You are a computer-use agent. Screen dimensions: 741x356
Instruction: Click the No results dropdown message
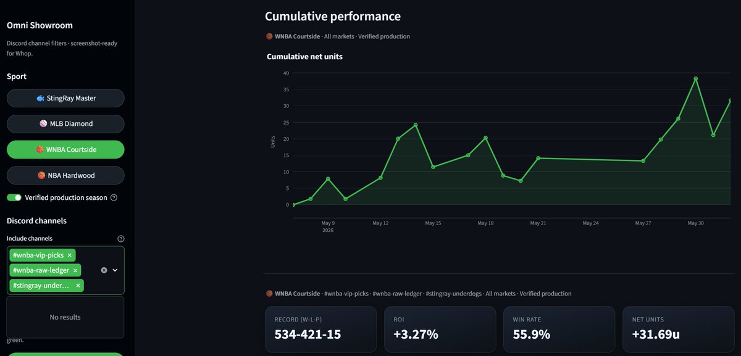coord(65,317)
